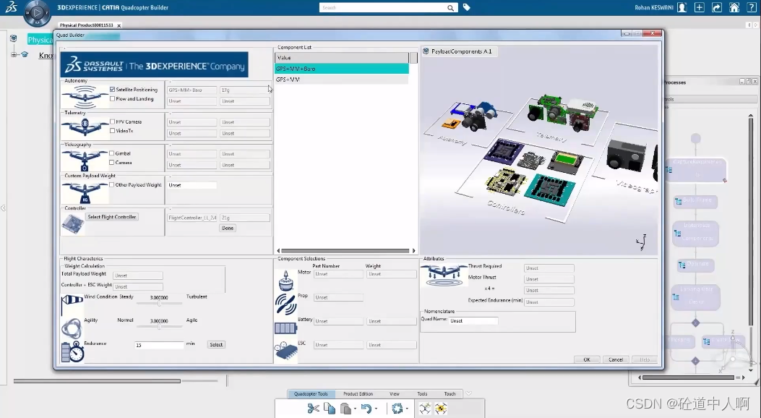Click the Endurance battery stopwatch icon
The image size is (761, 418).
point(72,352)
